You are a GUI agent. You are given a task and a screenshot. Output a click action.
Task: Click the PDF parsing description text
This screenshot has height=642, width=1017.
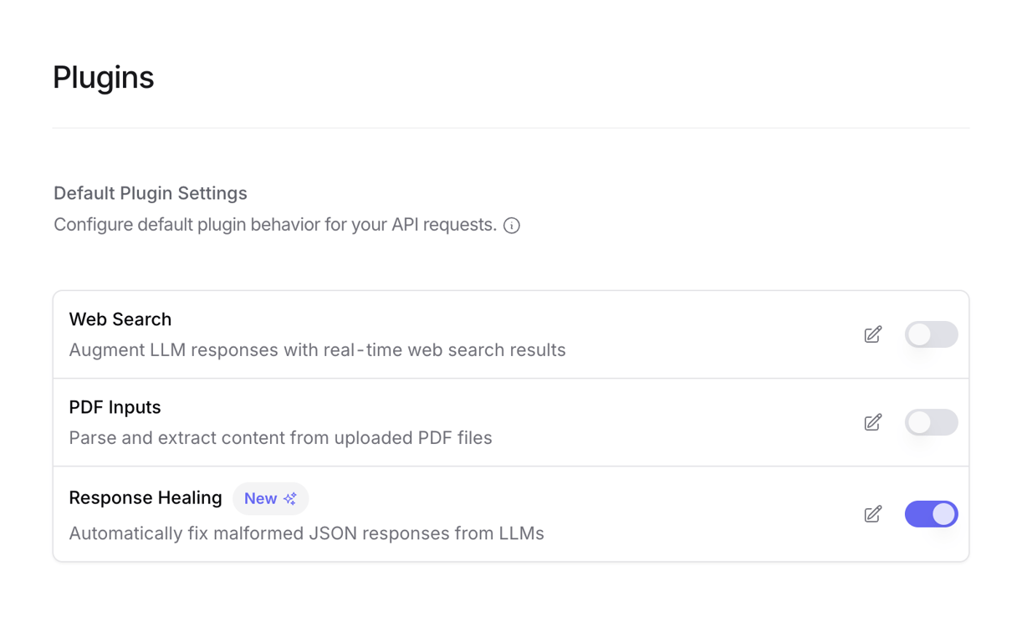281,438
